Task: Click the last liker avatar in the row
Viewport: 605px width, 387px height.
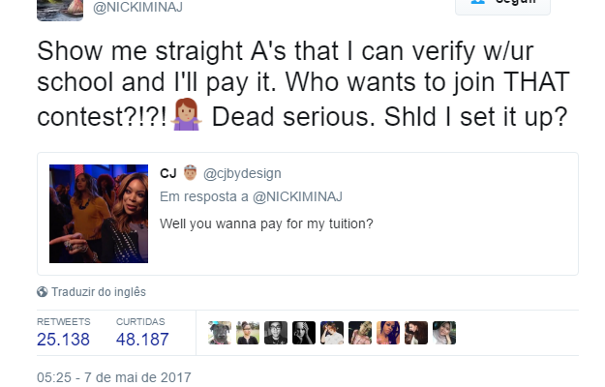Action: [444, 333]
